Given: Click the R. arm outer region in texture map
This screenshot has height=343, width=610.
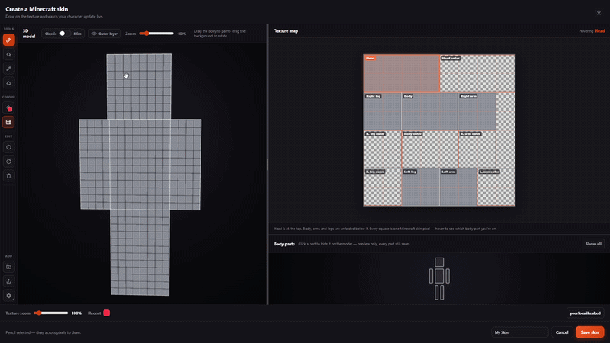Looking at the screenshot, I should coord(477,149).
